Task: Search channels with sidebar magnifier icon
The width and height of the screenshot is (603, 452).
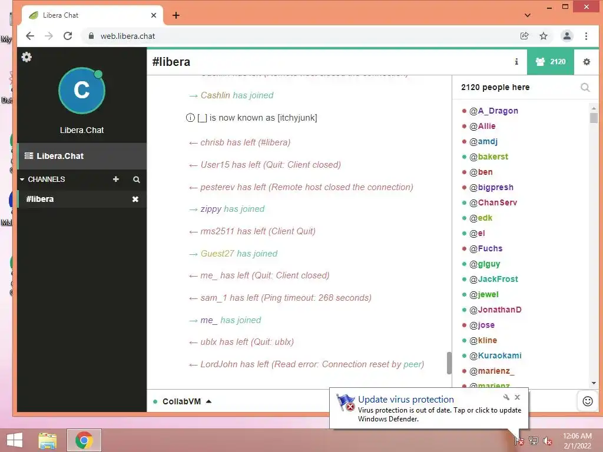Action: pos(137,180)
